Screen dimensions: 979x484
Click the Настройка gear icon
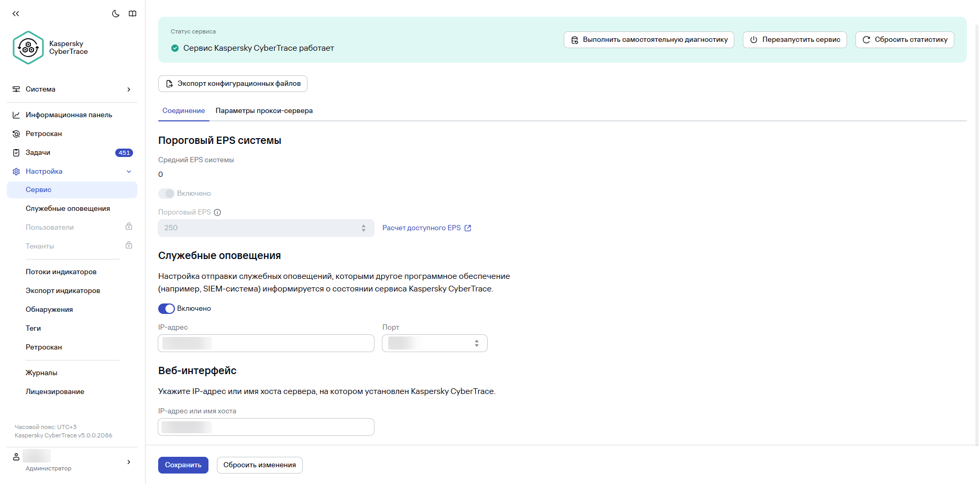[x=16, y=171]
